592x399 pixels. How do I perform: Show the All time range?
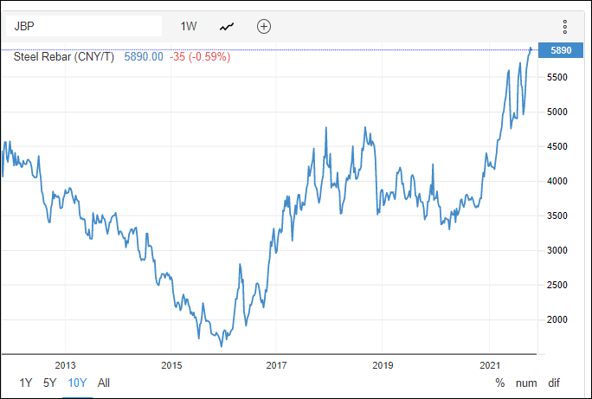tap(104, 383)
